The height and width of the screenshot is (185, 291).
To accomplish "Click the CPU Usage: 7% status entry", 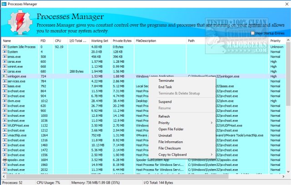I will click(x=48, y=183).
